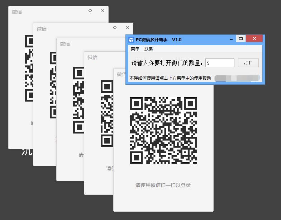The image size is (281, 220).
Task: Close the backmost WeChat login window
Action: coord(103,11)
